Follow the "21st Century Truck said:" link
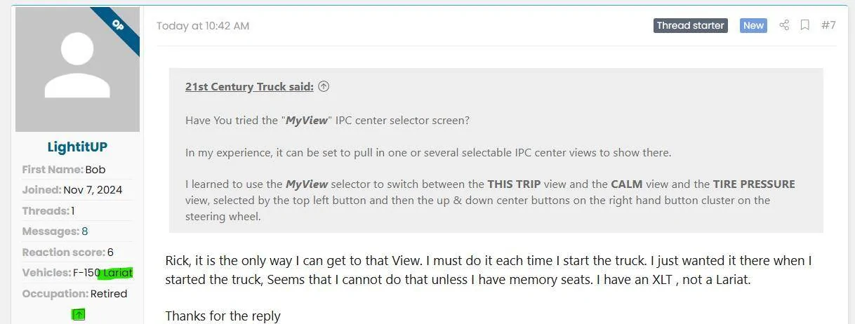This screenshot has height=324, width=855. (x=249, y=87)
